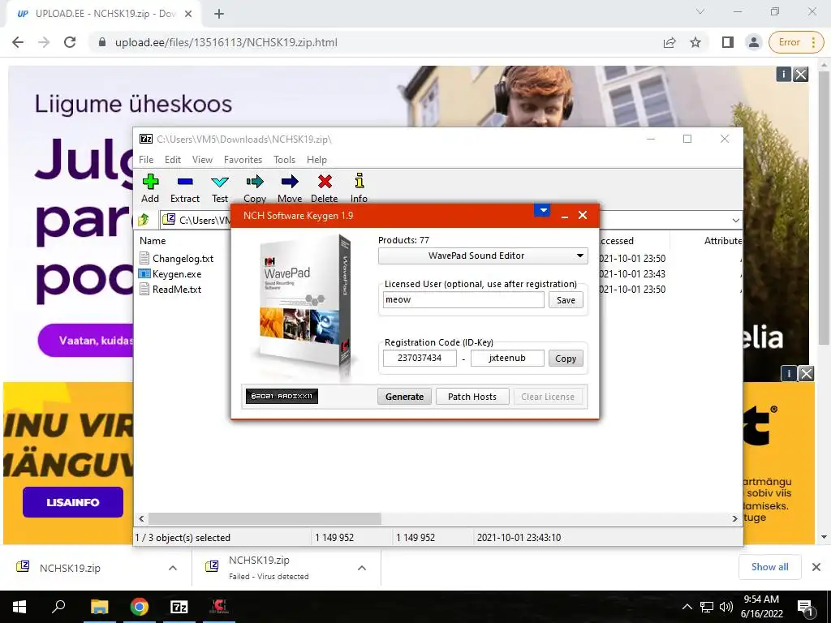Open a new browser tab
The height and width of the screenshot is (623, 831).
[x=219, y=14]
